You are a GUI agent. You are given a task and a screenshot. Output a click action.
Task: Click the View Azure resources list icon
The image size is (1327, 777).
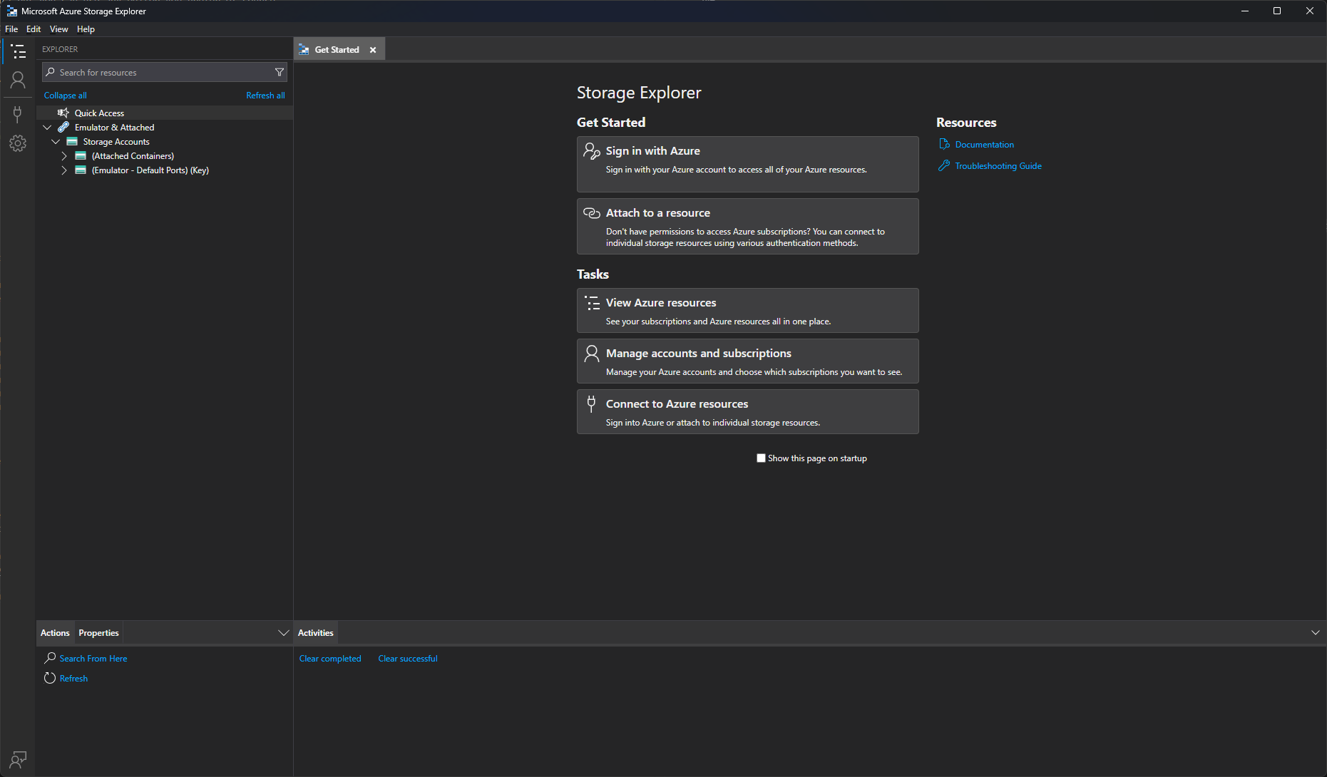tap(592, 303)
